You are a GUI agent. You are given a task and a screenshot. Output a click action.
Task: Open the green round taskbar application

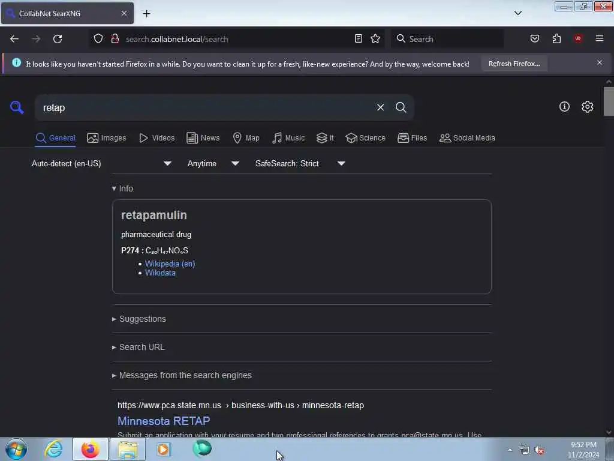[202, 449]
